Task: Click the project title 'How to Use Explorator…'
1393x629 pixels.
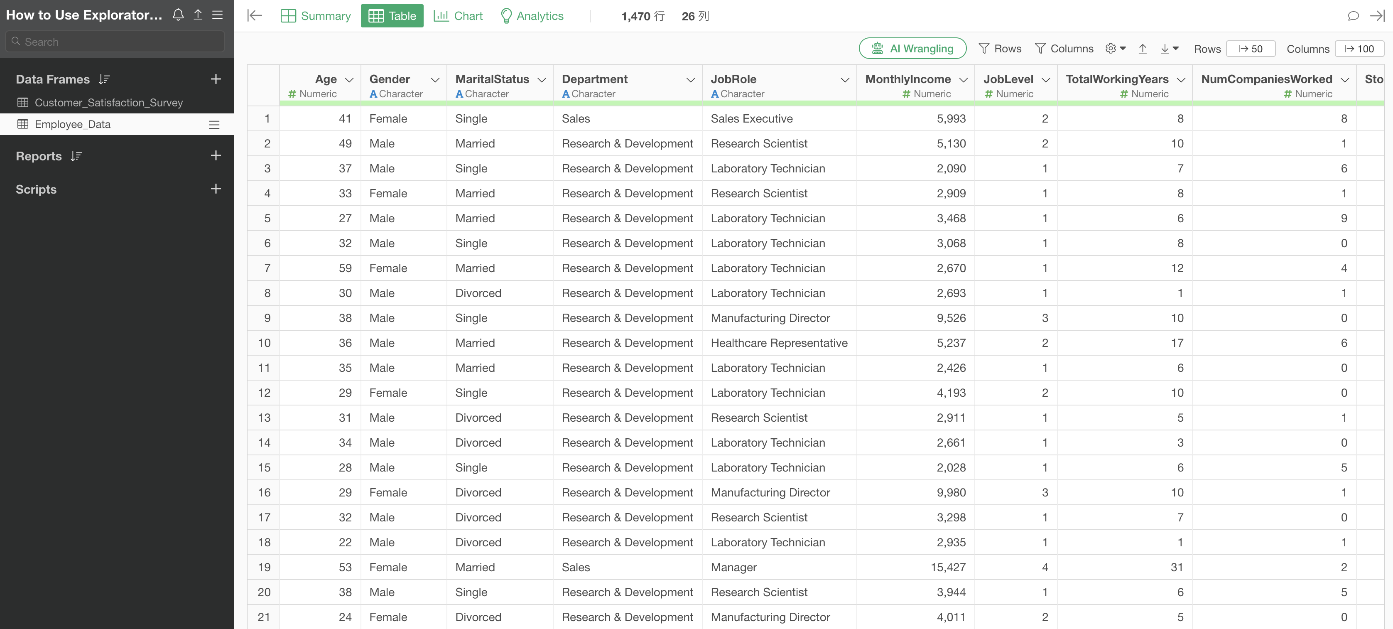Action: click(x=84, y=15)
